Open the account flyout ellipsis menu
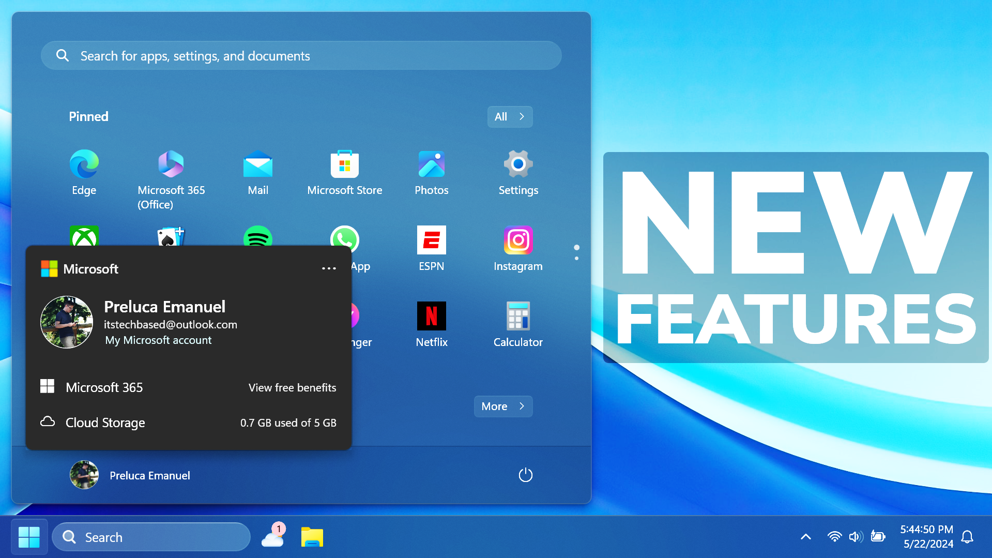The height and width of the screenshot is (558, 992). click(x=329, y=268)
